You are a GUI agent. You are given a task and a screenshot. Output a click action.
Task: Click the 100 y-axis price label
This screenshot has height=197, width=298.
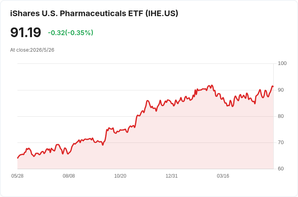pos(282,63)
